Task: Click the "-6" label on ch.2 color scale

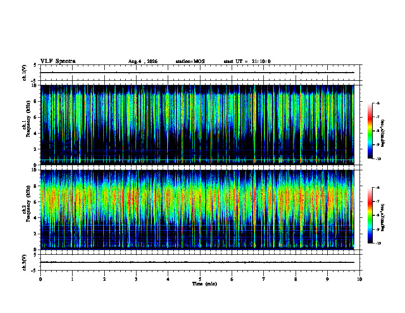Action: 377,188
